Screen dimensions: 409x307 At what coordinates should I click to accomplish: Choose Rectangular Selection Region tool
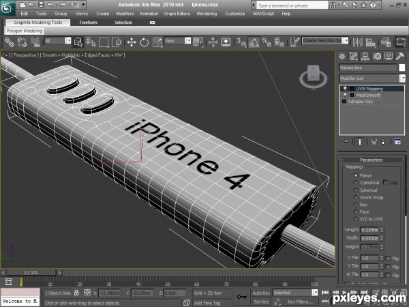(104, 42)
